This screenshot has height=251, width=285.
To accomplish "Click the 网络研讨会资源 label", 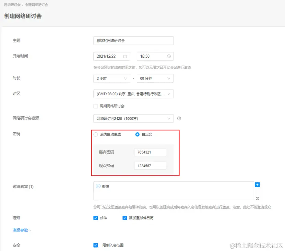I will 26,118.
